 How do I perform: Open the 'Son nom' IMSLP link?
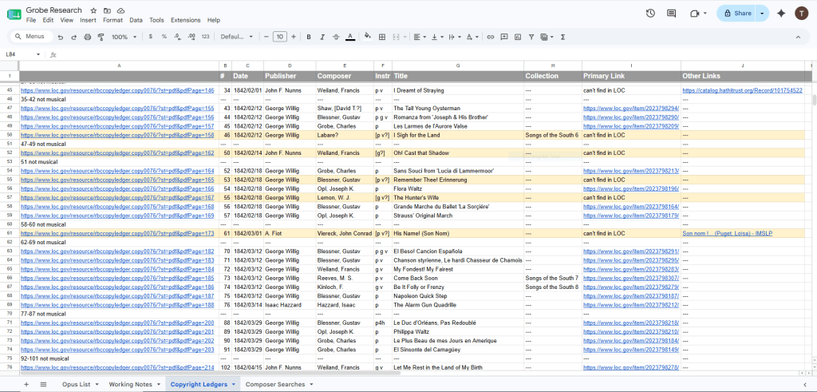tap(727, 234)
